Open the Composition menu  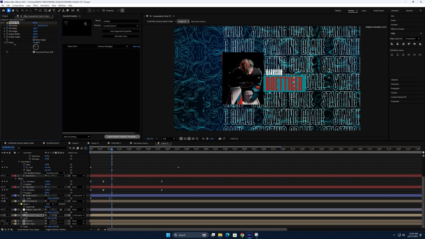pyautogui.click(x=18, y=6)
